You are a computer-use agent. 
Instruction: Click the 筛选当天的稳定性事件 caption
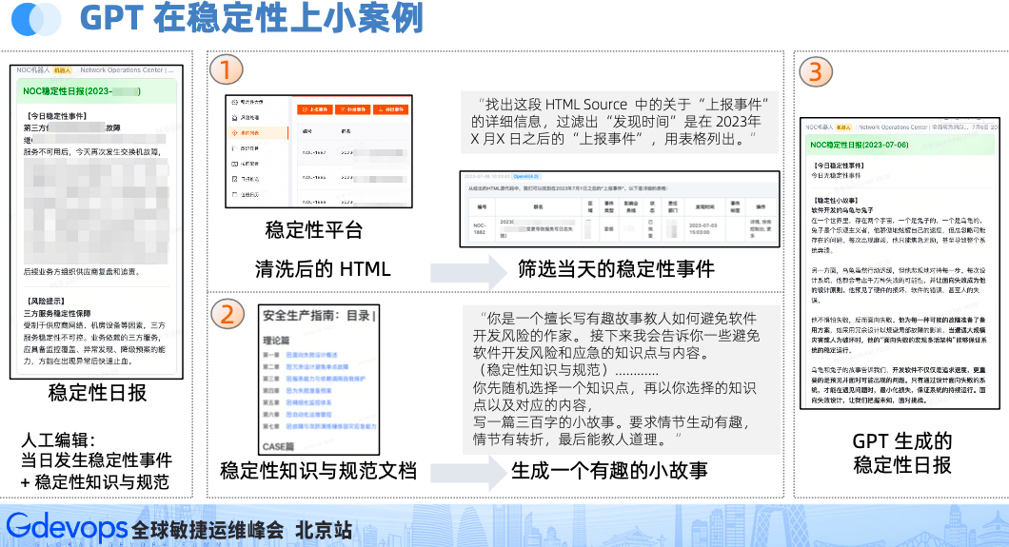[617, 268]
